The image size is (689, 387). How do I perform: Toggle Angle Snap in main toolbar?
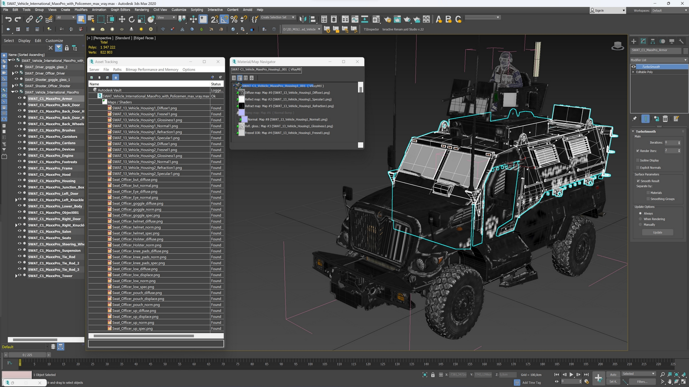coord(224,19)
